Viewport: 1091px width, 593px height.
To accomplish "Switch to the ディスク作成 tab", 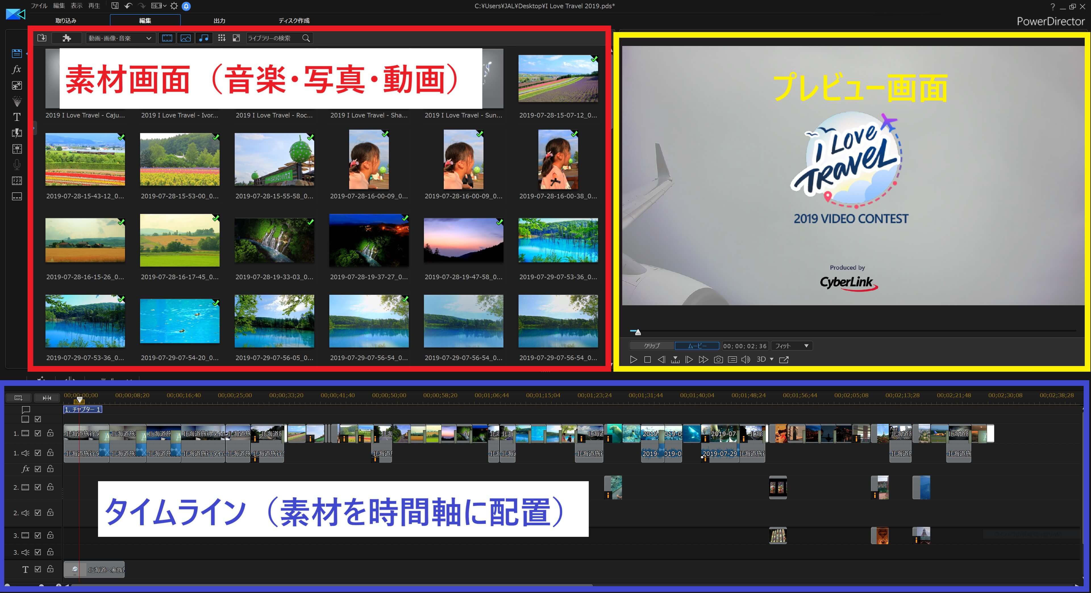I will (x=294, y=20).
